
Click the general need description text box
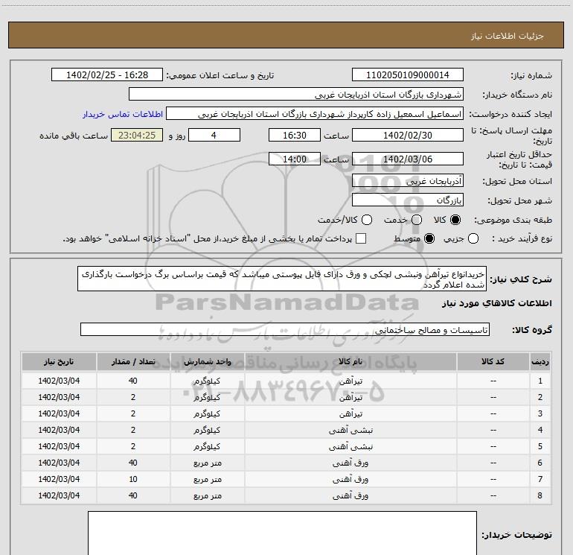282,279
